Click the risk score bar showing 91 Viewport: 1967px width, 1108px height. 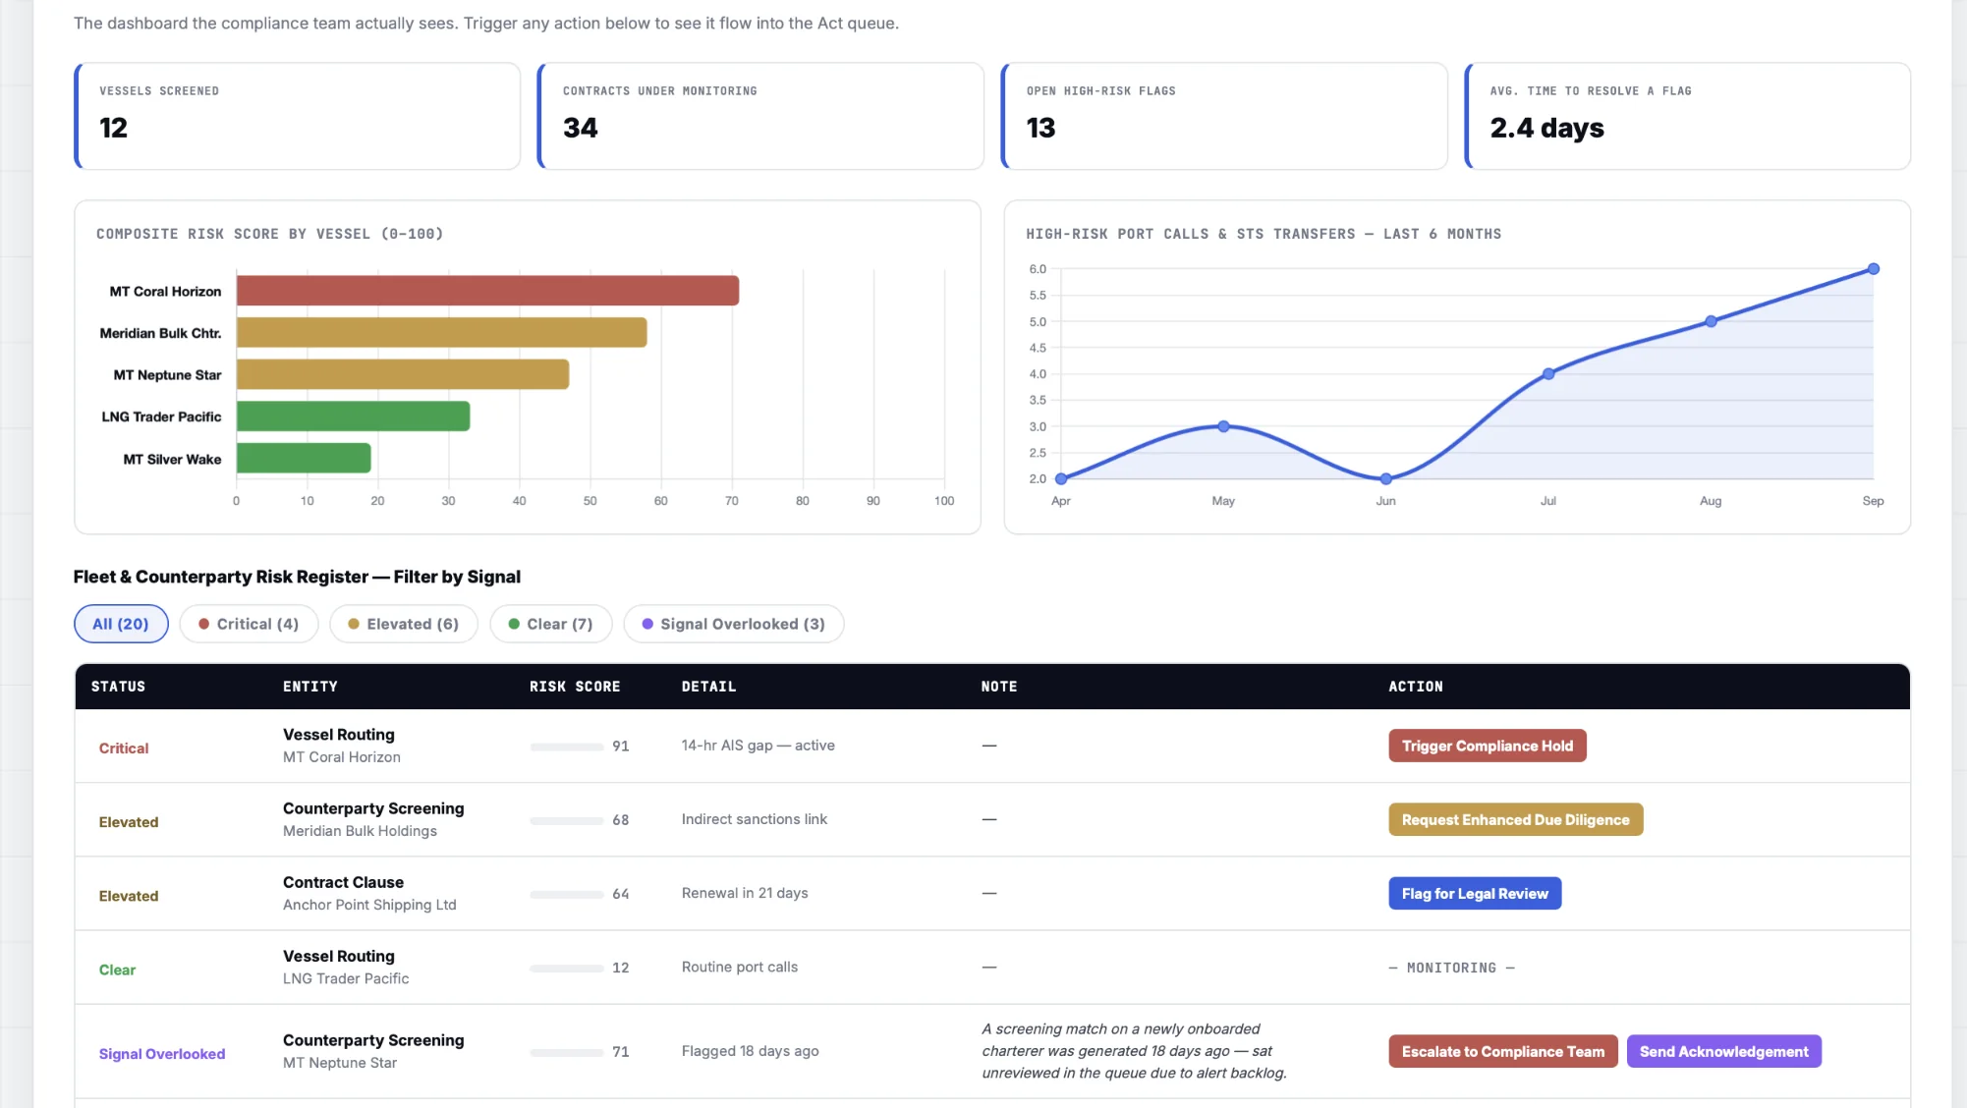[x=567, y=747]
